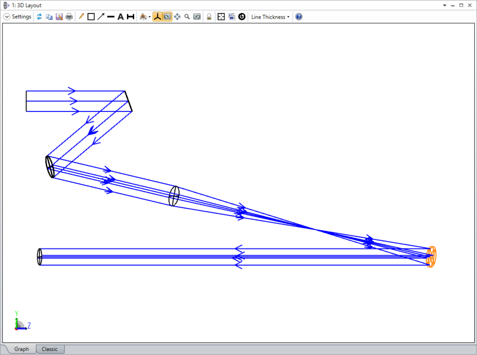Screen dimensions: 477x355
Task: Select the pencil annotation tool
Action: (81, 16)
